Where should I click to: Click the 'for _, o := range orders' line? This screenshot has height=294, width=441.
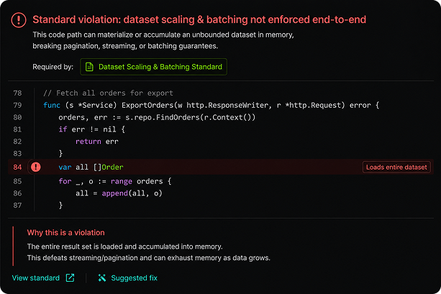[x=115, y=181]
